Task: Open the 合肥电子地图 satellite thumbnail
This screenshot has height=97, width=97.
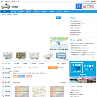Action: (21, 56)
